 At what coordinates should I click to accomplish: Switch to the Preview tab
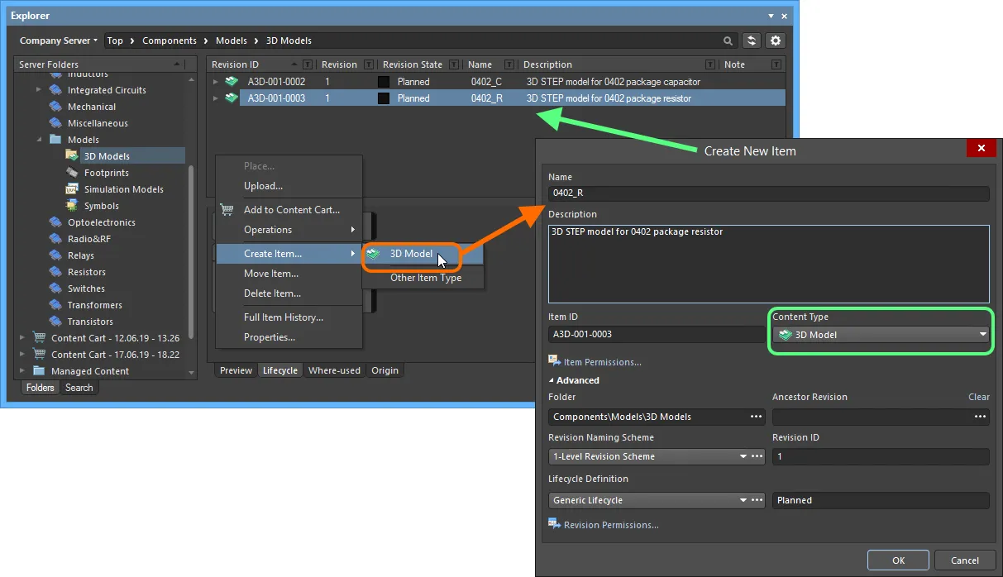236,370
